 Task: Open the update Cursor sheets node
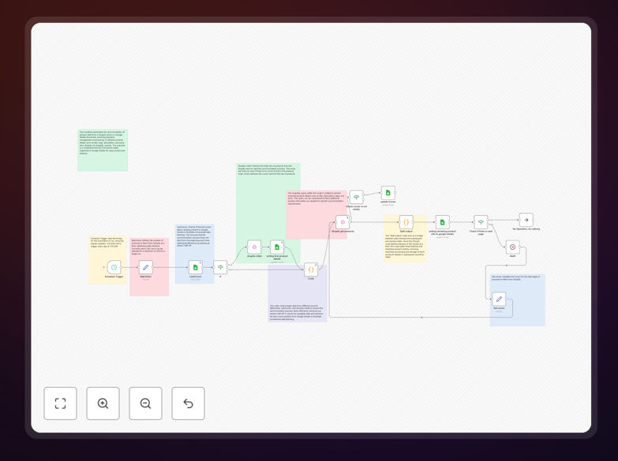click(x=388, y=193)
